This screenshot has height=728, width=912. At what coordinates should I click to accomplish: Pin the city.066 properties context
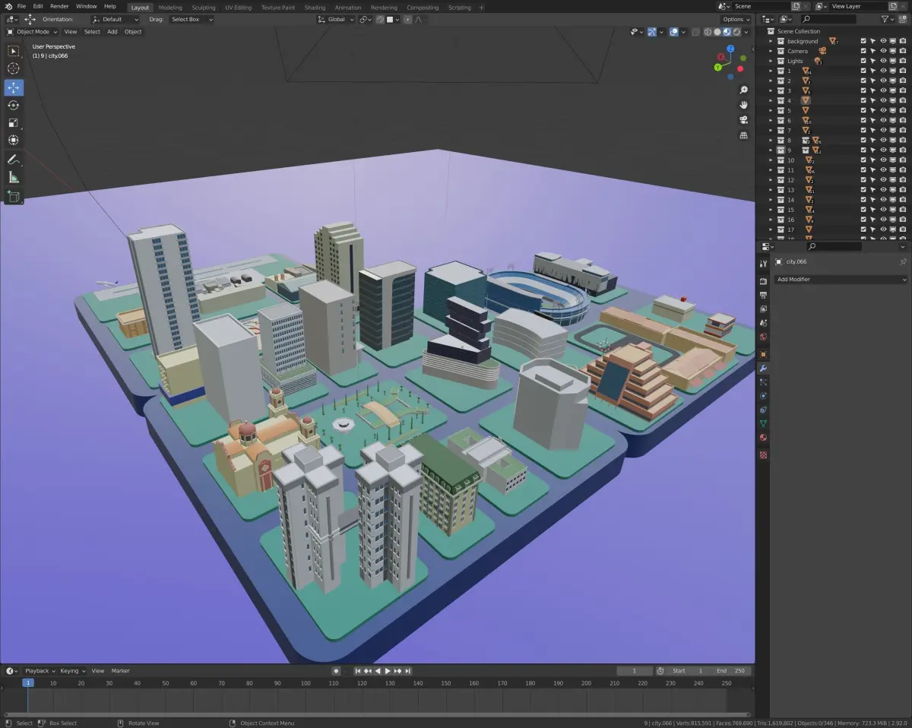[903, 261]
